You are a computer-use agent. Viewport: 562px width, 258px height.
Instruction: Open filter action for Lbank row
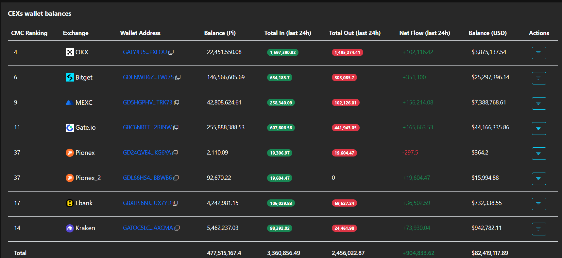(539, 204)
